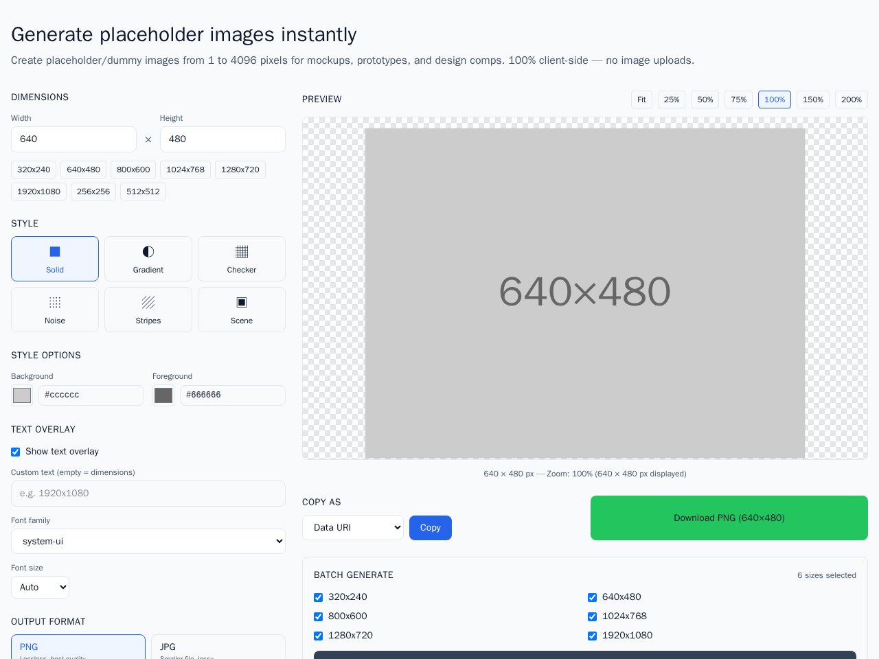
Task: Set preview zoom to 100%
Action: pos(775,100)
